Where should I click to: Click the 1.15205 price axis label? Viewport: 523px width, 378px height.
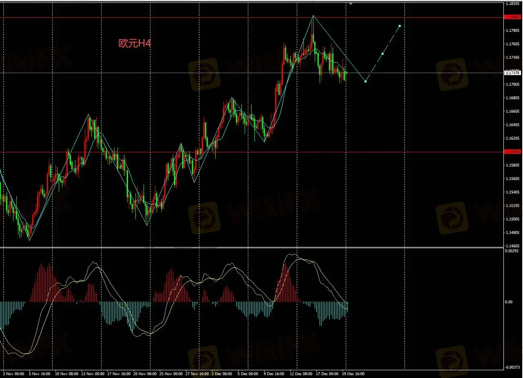(x=513, y=206)
